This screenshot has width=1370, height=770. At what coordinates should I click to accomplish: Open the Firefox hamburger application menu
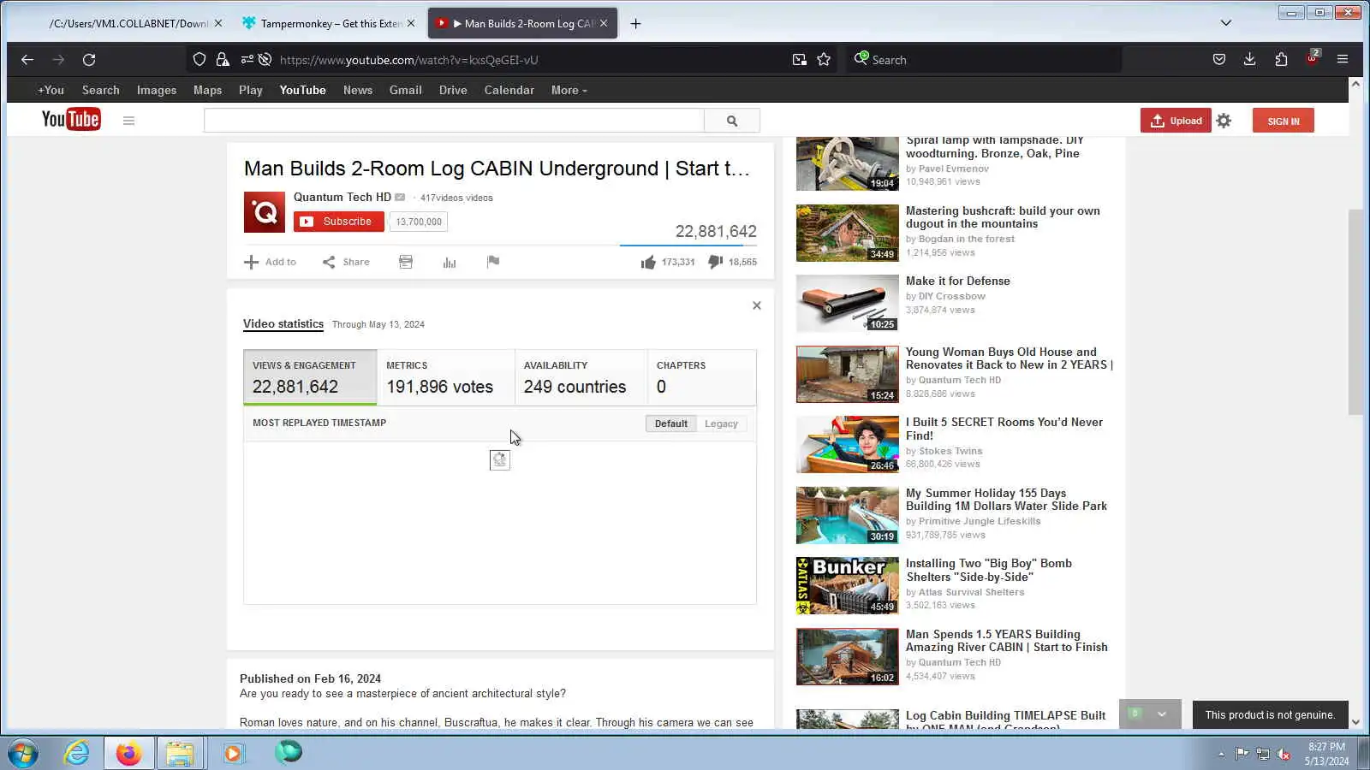[x=1343, y=60]
